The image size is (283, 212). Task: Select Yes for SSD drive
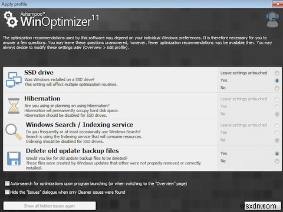coord(277,80)
